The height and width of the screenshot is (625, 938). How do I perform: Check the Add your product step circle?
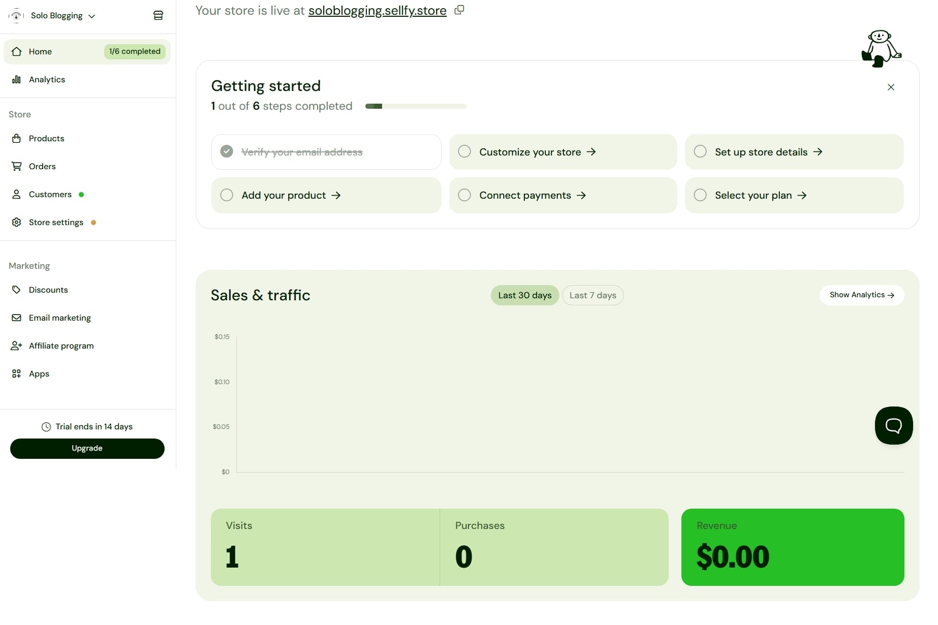point(227,195)
